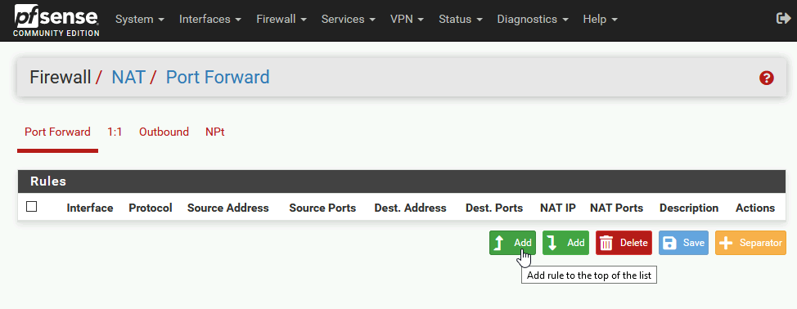Open the Firewall dropdown menu
Screen dimensions: 797x309
point(281,20)
